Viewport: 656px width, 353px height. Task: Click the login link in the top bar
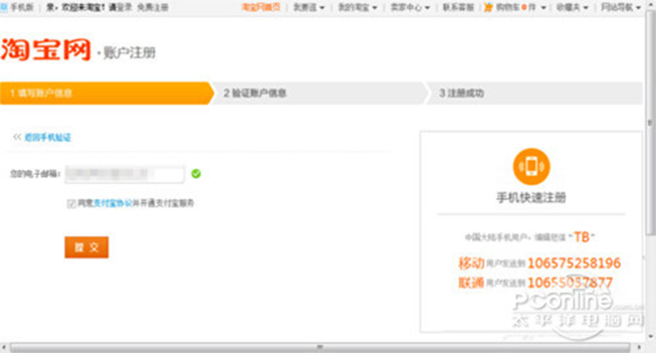123,8
